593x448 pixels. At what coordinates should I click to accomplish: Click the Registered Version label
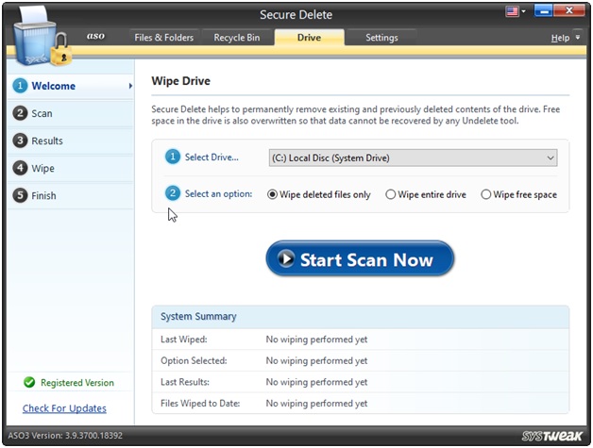click(77, 383)
